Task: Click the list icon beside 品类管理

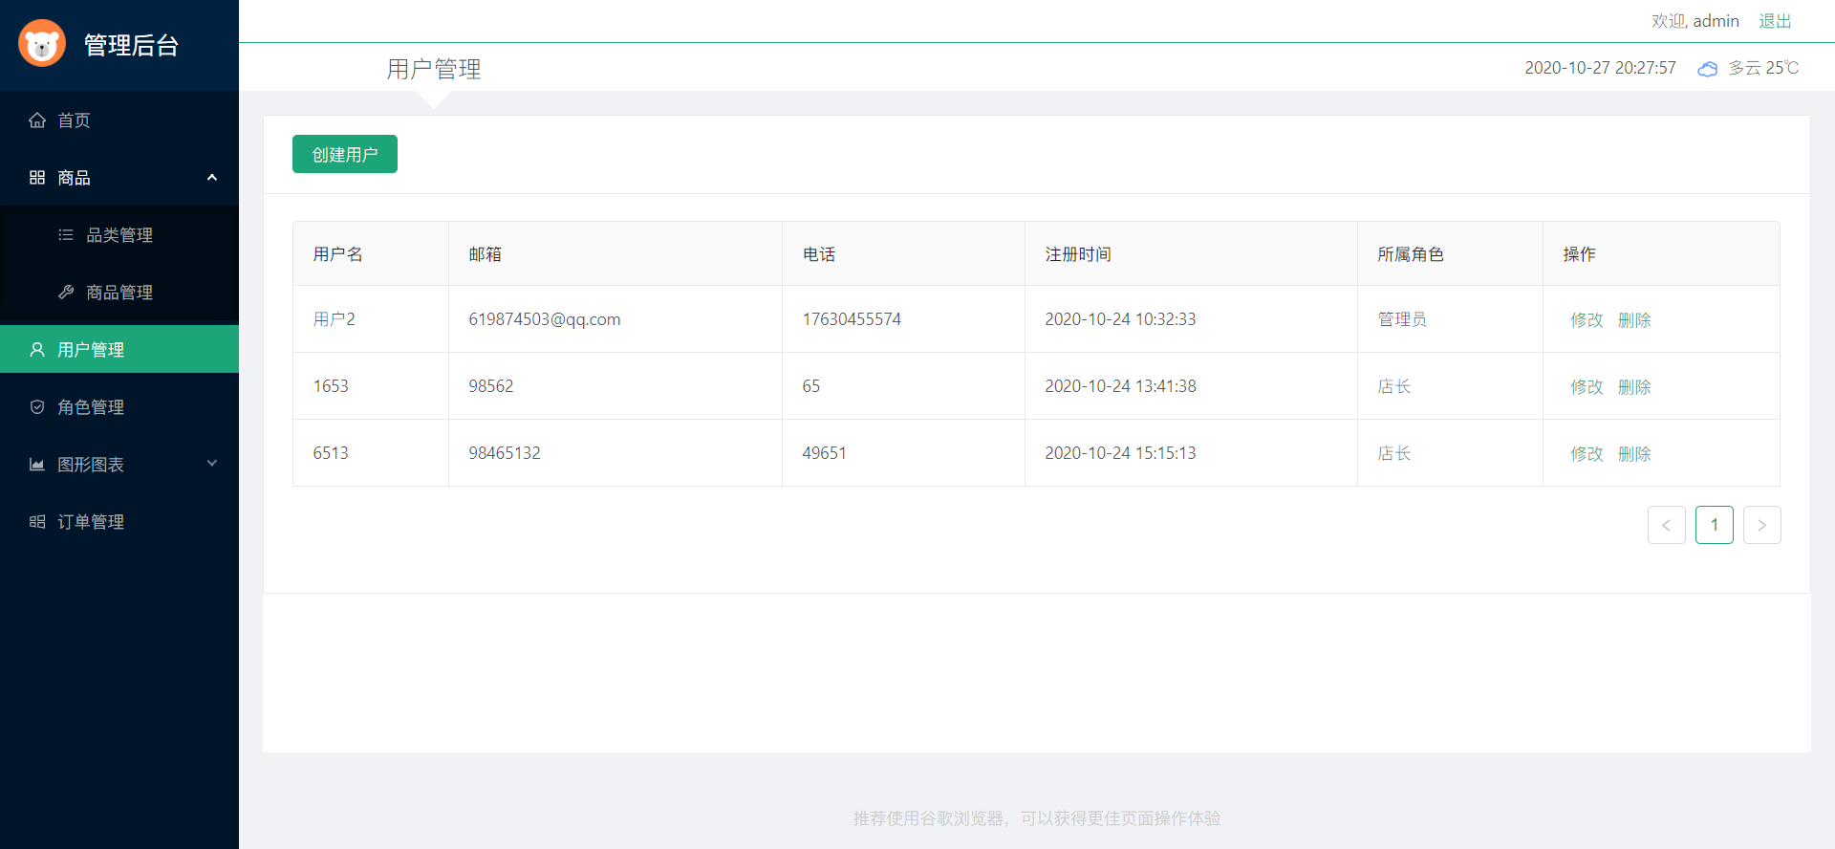Action: (x=66, y=235)
